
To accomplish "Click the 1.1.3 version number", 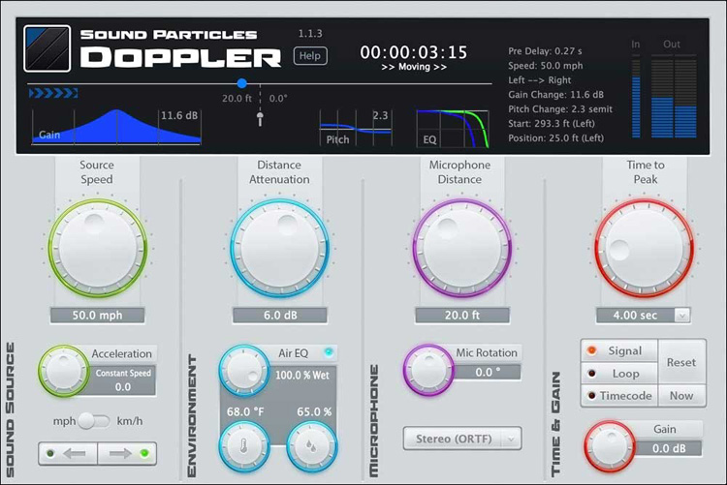I will [x=310, y=34].
